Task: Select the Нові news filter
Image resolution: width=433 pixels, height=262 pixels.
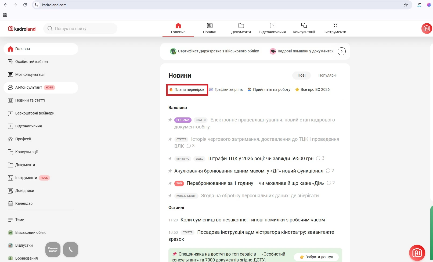Action: coord(301,76)
